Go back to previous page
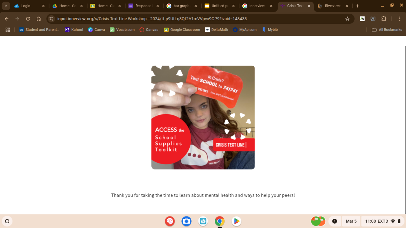This screenshot has height=228, width=406. click(7, 19)
